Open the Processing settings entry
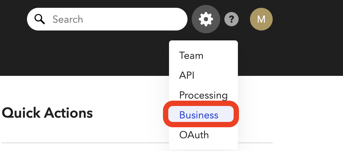343x151 pixels. click(203, 95)
